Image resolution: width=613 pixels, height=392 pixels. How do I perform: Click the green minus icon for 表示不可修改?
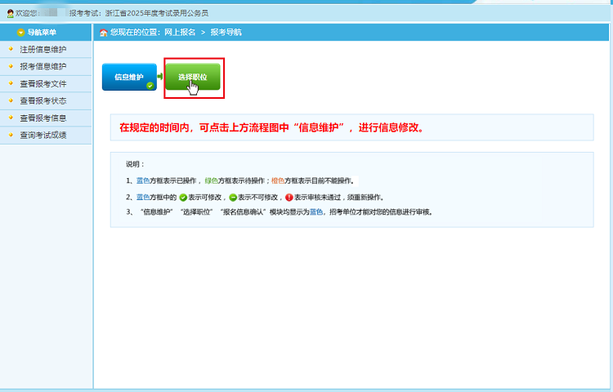click(x=233, y=198)
